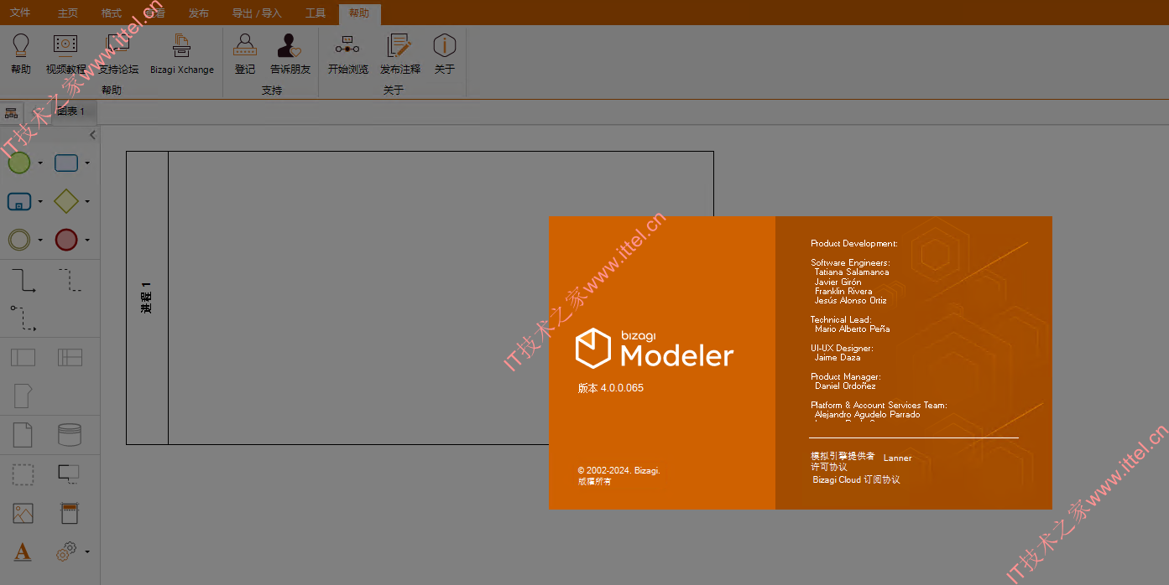Click the Lanner provider link
This screenshot has width=1169, height=585.
(897, 458)
